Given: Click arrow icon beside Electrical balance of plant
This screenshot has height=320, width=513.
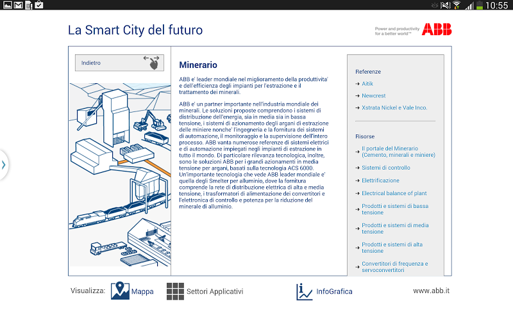Looking at the screenshot, I should [x=357, y=194].
